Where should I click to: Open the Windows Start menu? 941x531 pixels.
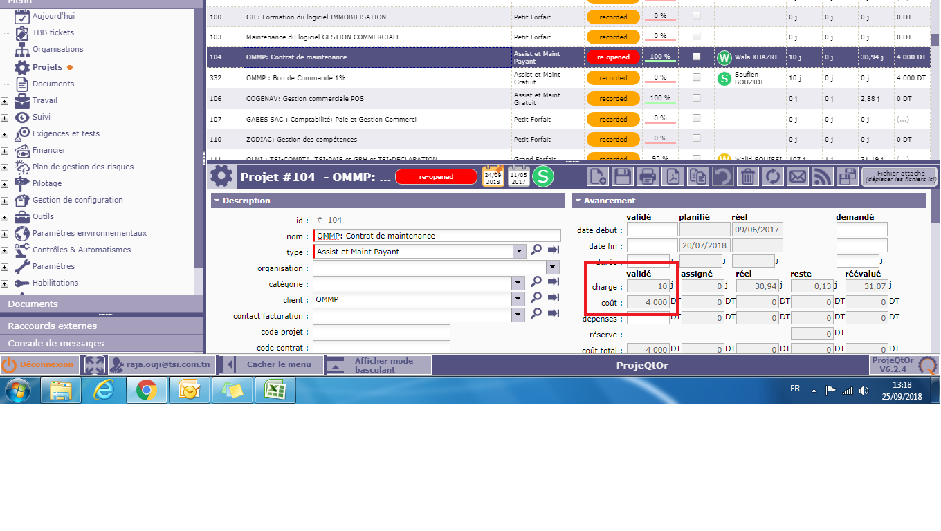pos(18,391)
